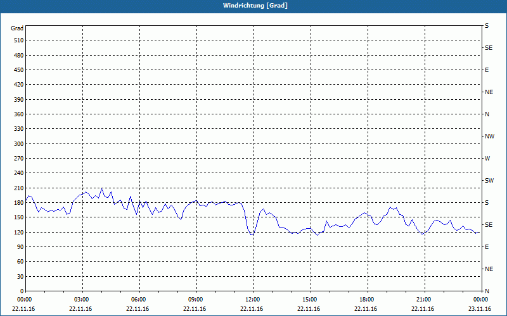
Task: Click the 270 degree value
Action: click(x=19, y=159)
